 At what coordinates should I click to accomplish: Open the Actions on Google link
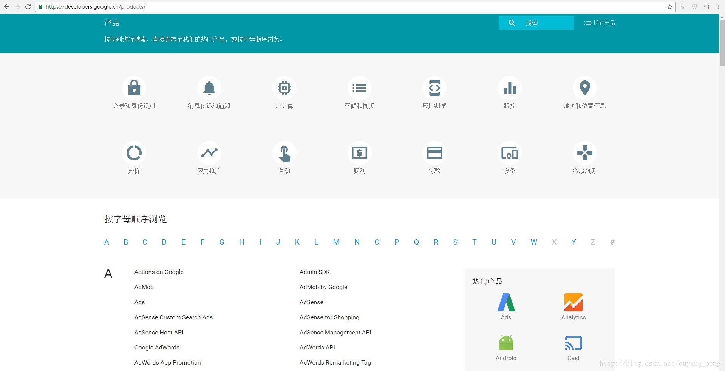coord(159,272)
